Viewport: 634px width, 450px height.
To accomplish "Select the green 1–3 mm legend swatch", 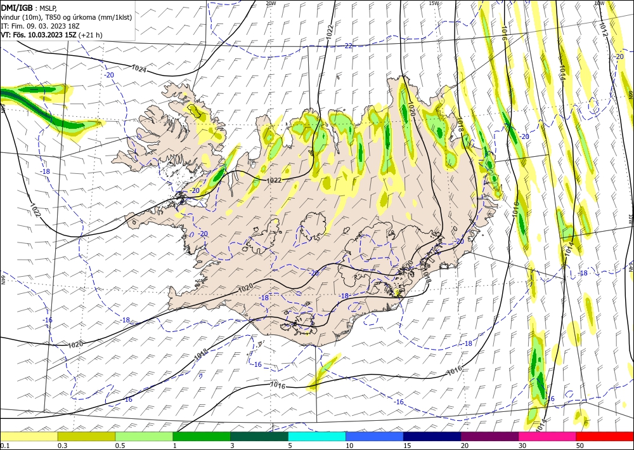I will [x=202, y=436].
